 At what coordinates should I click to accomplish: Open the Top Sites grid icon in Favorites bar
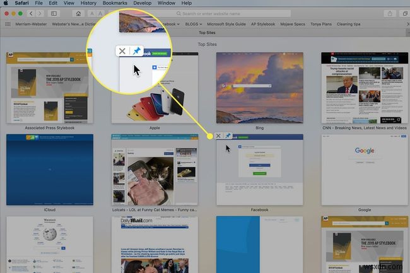click(x=8, y=24)
